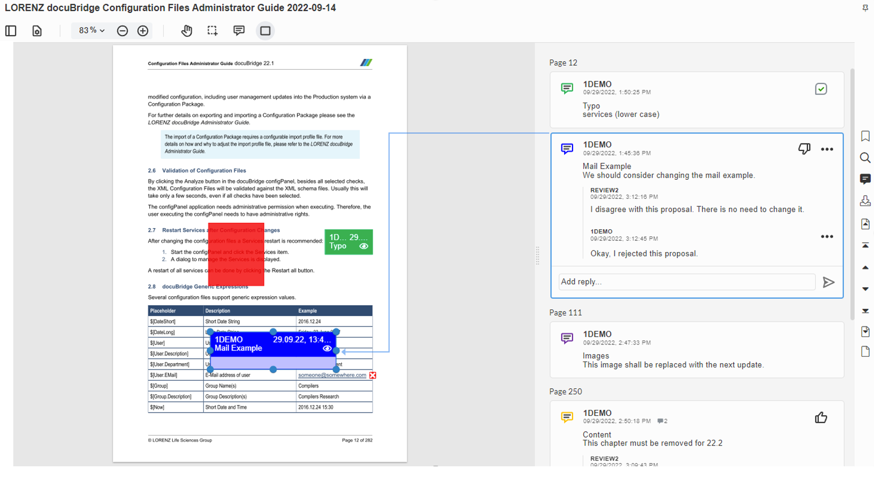The width and height of the screenshot is (874, 478).
Task: Zoom out with the minus button
Action: (122, 31)
